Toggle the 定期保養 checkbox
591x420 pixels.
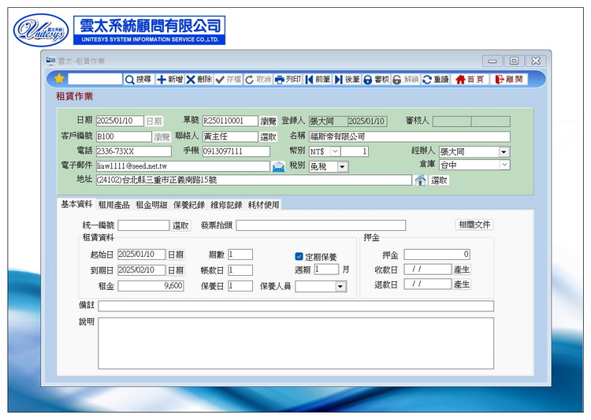(299, 256)
